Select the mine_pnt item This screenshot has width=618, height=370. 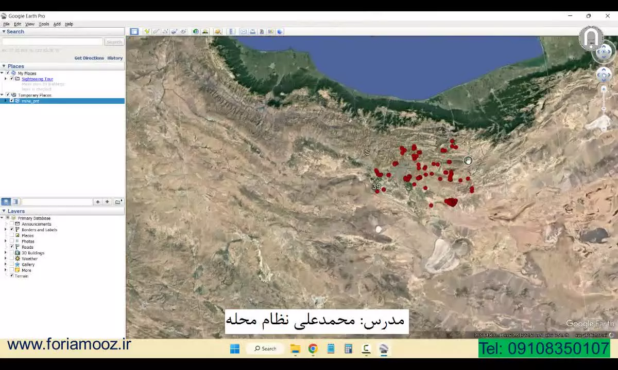tap(30, 101)
